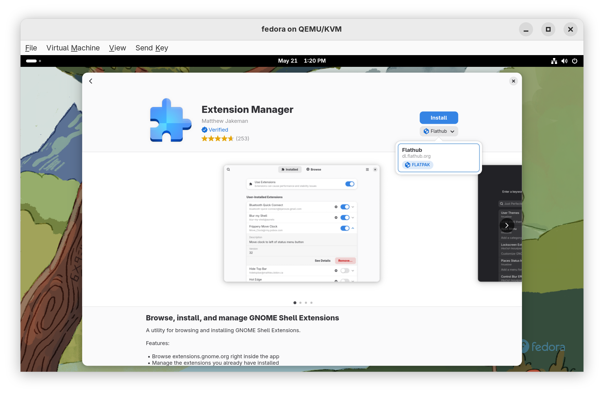Screen dimensions: 604x394
Task: Open the View menu
Action: [118, 48]
